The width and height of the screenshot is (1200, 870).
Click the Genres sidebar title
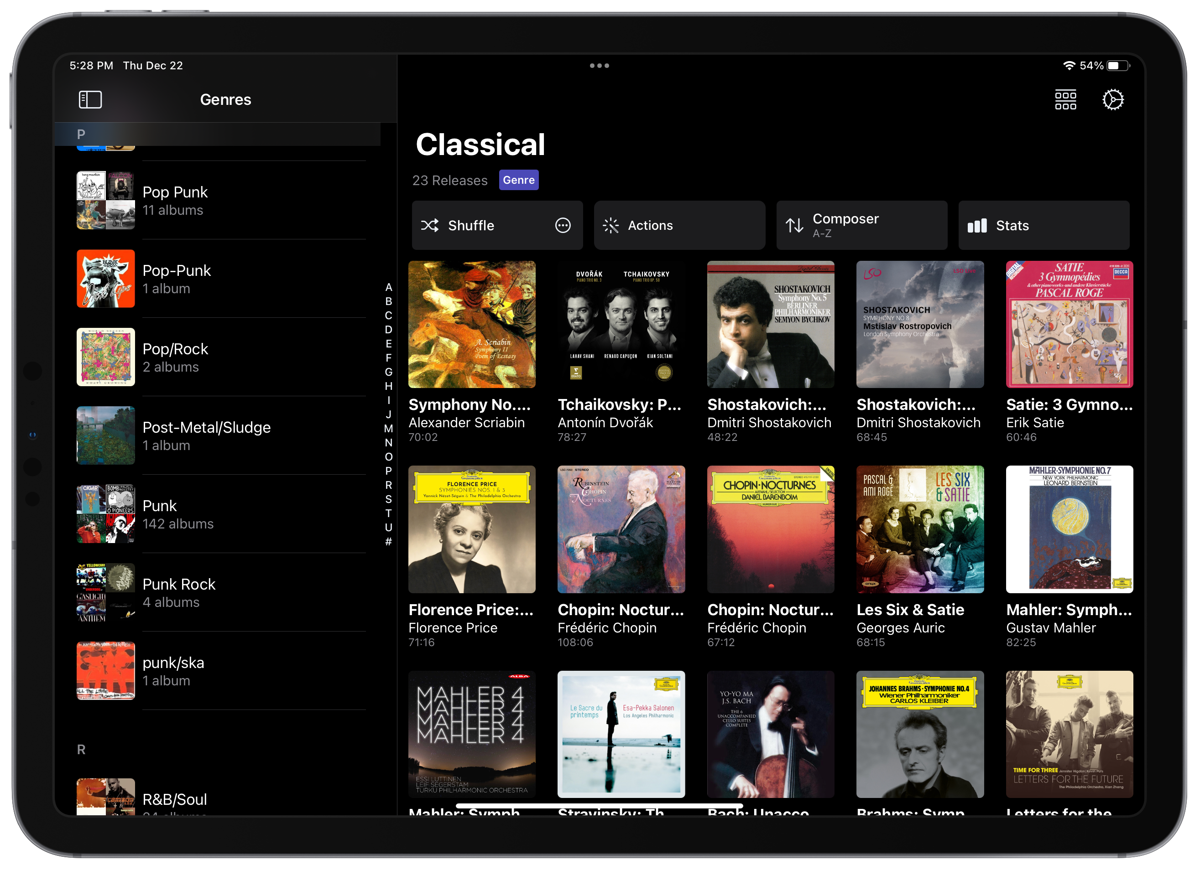pos(225,99)
